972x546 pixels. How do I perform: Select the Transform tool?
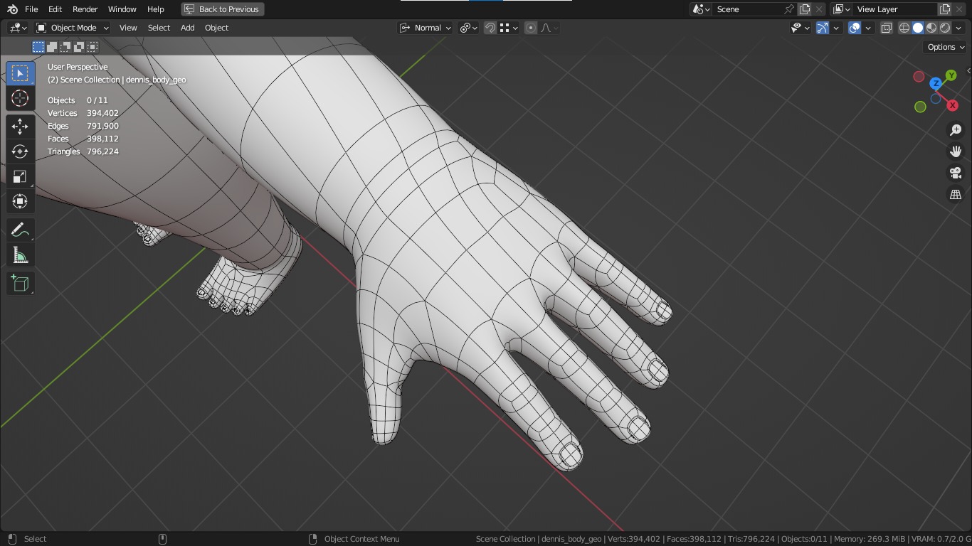click(20, 201)
